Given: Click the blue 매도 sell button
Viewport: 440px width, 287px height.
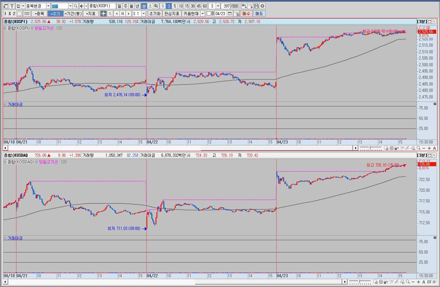Looking at the screenshot, I should [x=259, y=14].
